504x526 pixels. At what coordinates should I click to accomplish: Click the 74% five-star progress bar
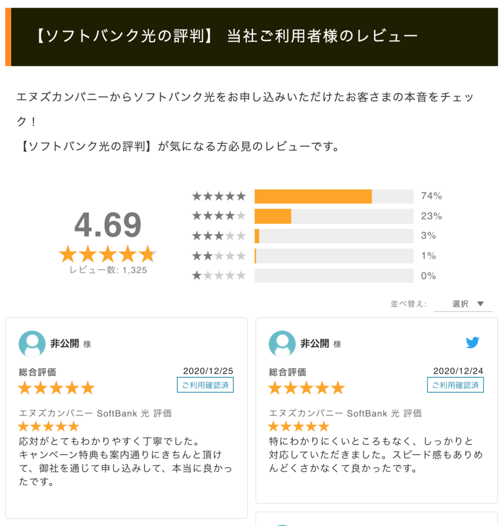pyautogui.click(x=334, y=196)
